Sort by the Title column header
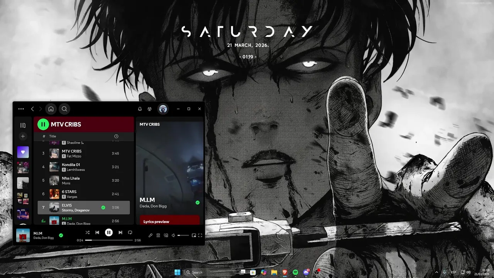This screenshot has height=278, width=494. [x=52, y=136]
